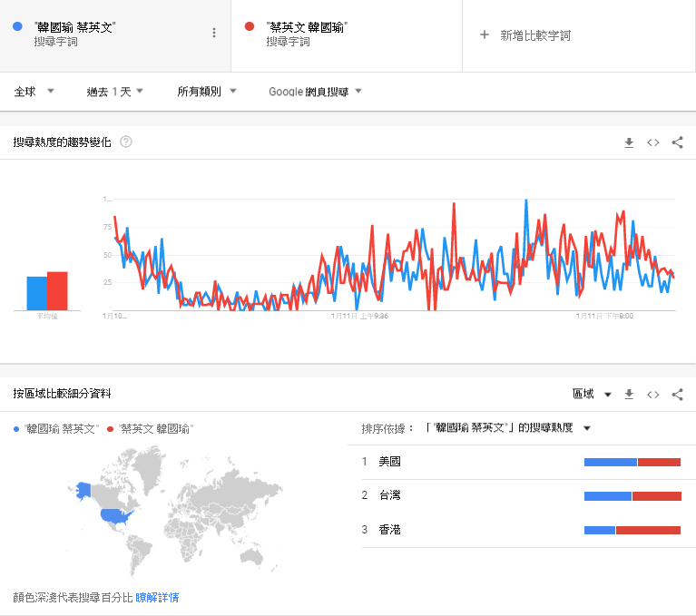Download the interest over time chart data
The image size is (696, 616).
click(629, 142)
